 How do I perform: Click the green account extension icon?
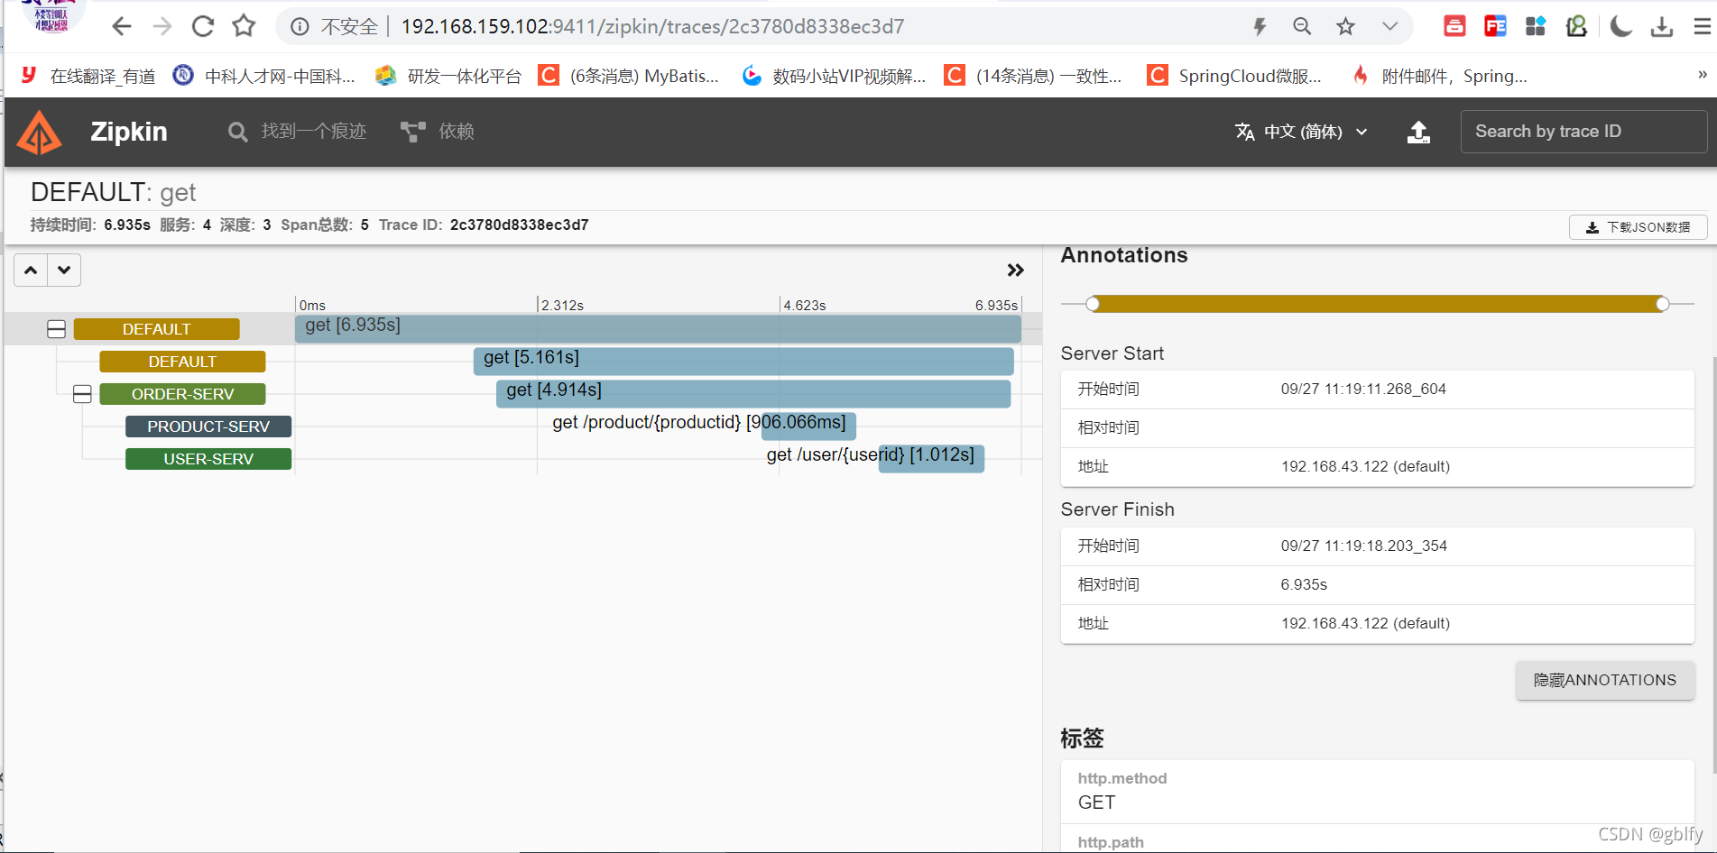(1576, 26)
